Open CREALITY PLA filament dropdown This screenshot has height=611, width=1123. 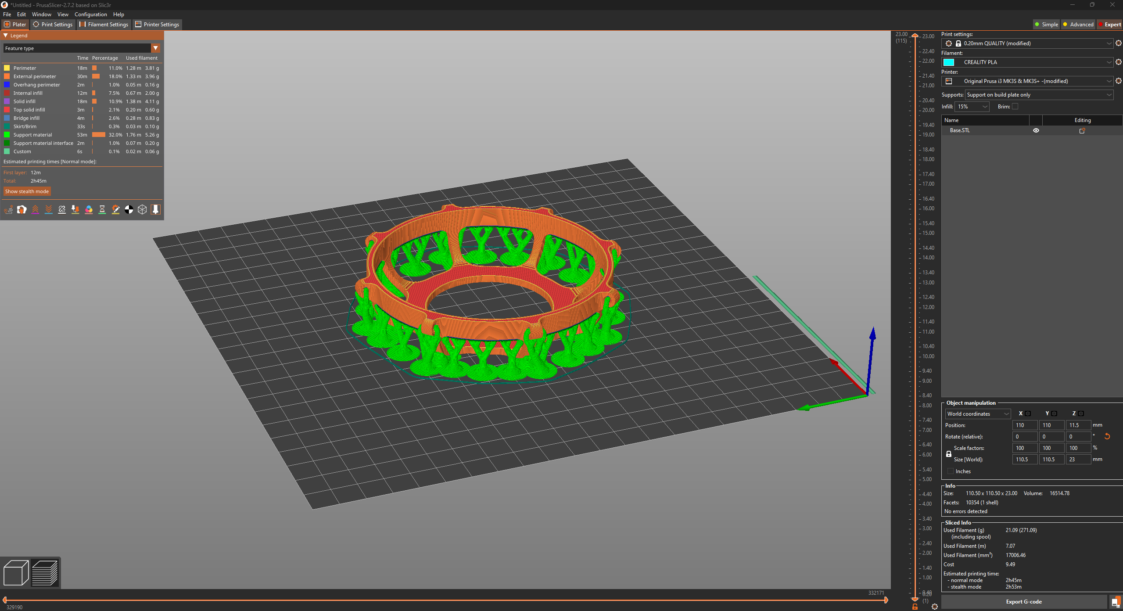pos(1027,62)
